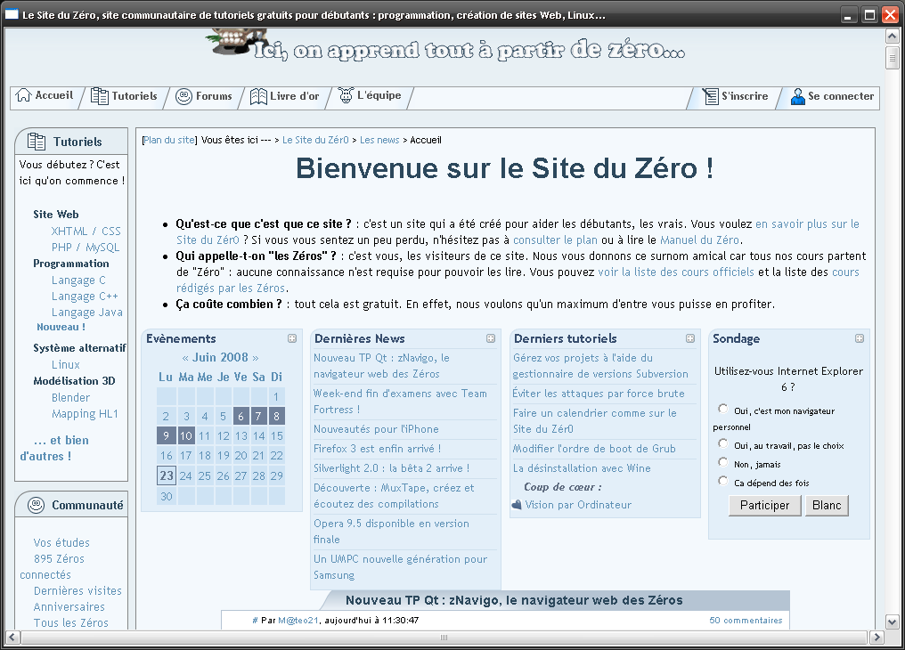Click the Forums smiley icon
Viewport: 905px width, 650px height.
pyautogui.click(x=183, y=96)
